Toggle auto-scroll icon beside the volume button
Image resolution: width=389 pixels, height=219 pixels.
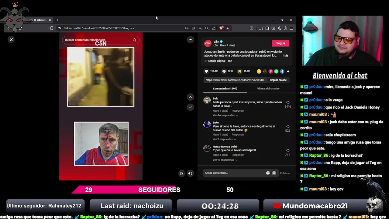click(182, 173)
